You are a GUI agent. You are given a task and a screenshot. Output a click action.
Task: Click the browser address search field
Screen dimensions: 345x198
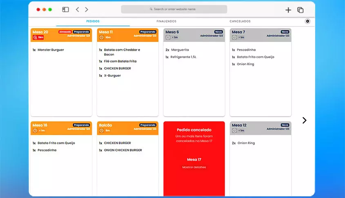click(174, 9)
